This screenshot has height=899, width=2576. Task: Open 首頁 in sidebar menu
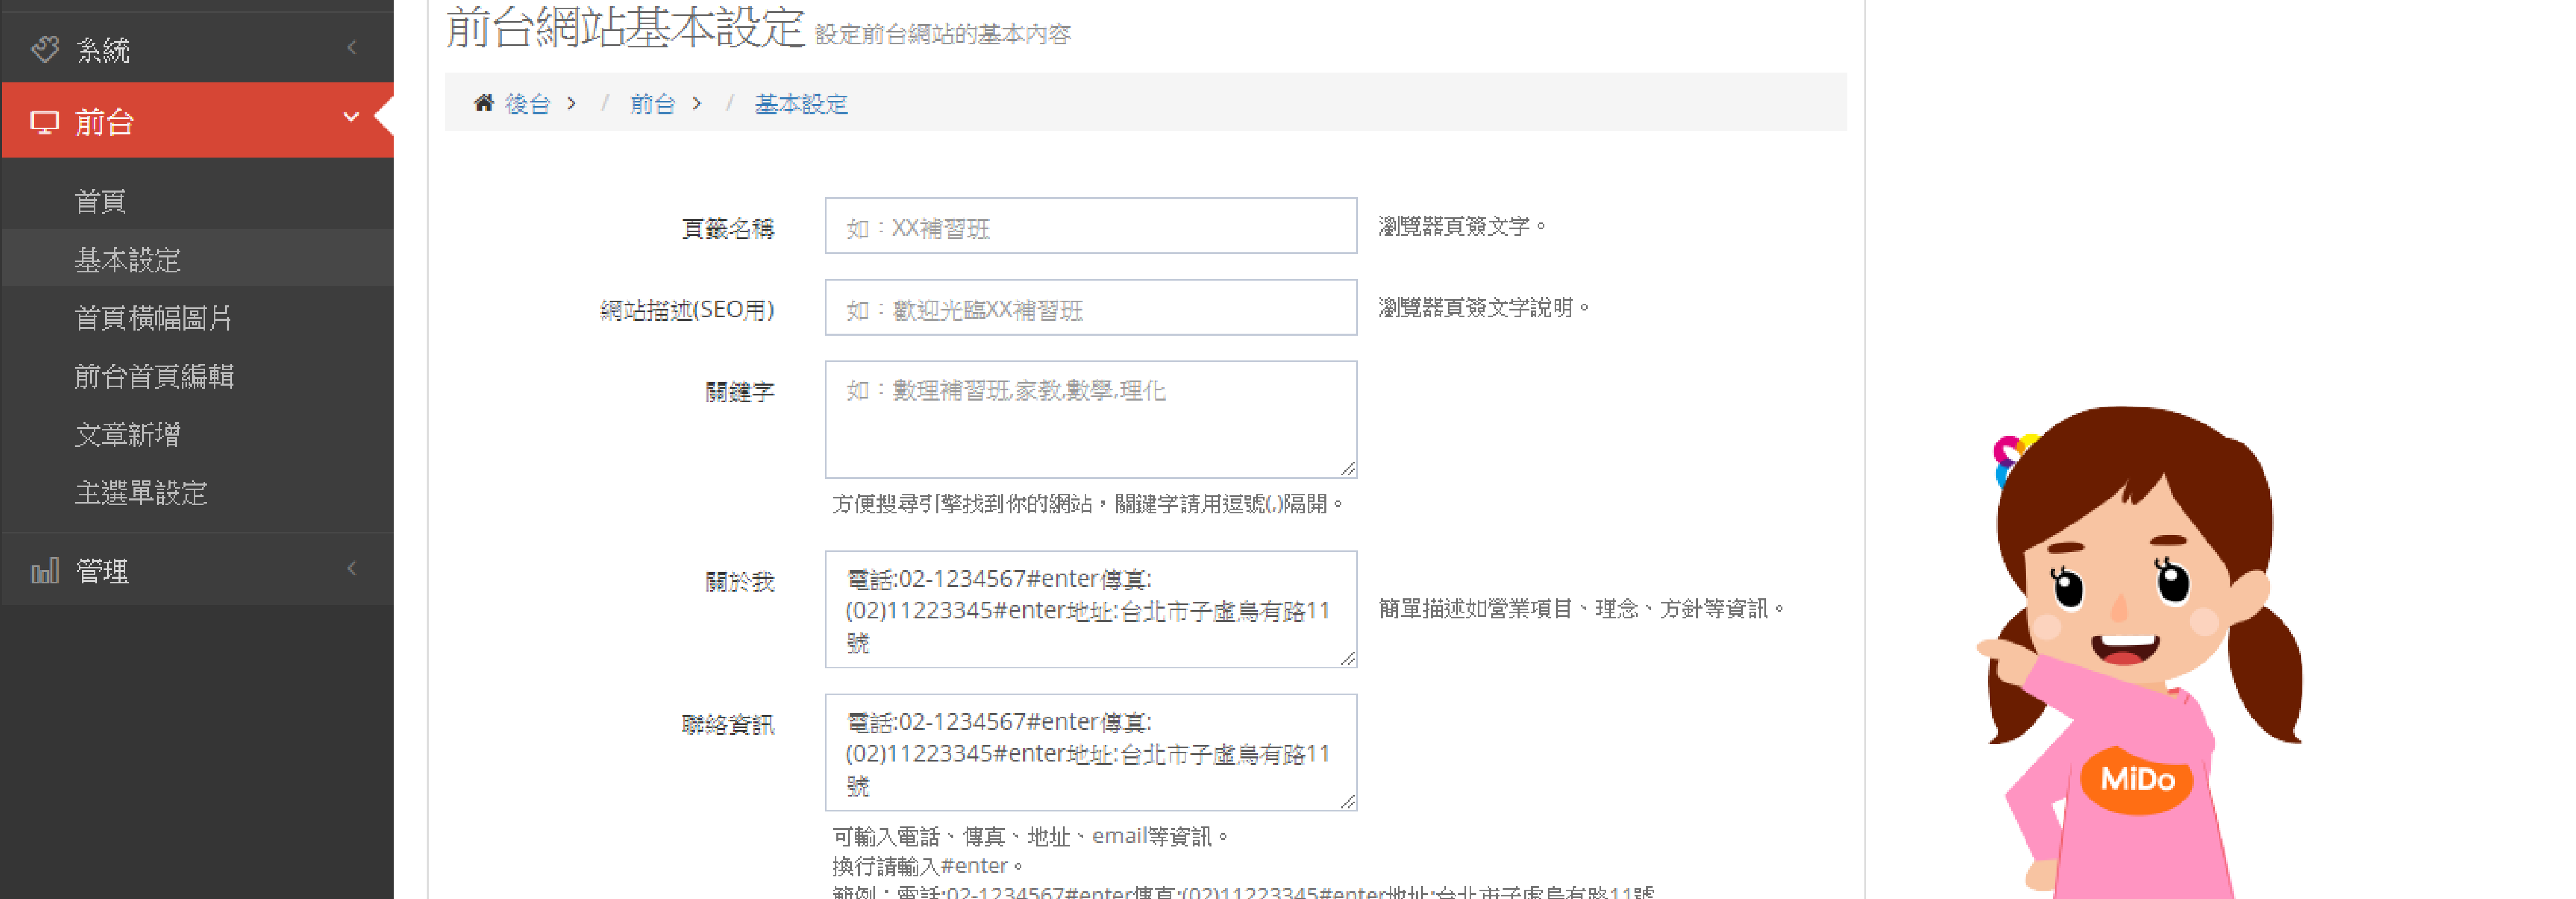[100, 202]
